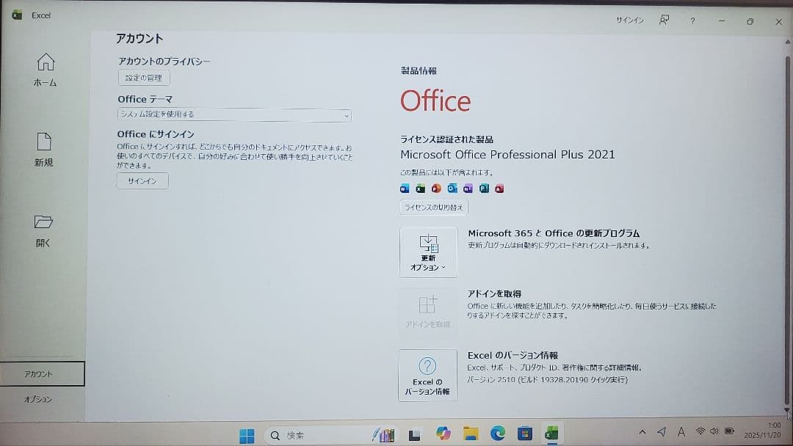The image size is (793, 446).
Task: Click the Outlook icon under ライセンス認証された製品
Action: (452, 189)
